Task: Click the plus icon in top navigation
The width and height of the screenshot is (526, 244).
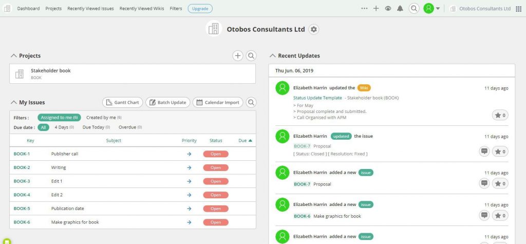Action: 376,8
